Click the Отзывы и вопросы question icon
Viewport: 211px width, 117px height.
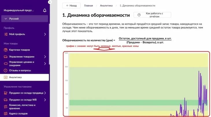(5, 70)
